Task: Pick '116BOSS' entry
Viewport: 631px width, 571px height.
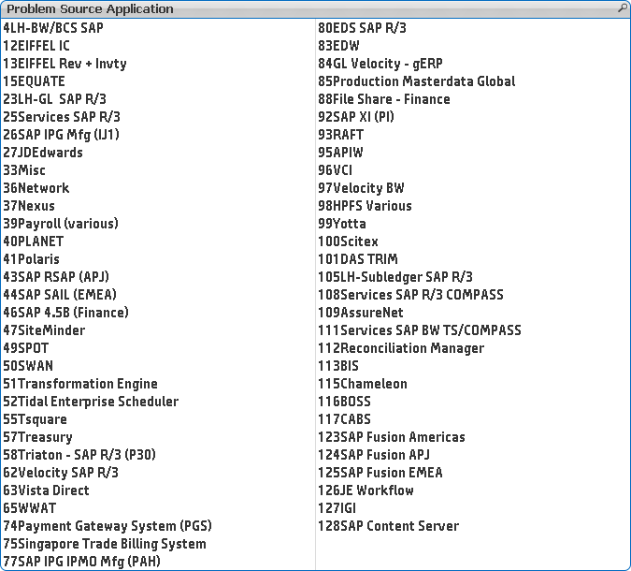Action: pyautogui.click(x=473, y=401)
